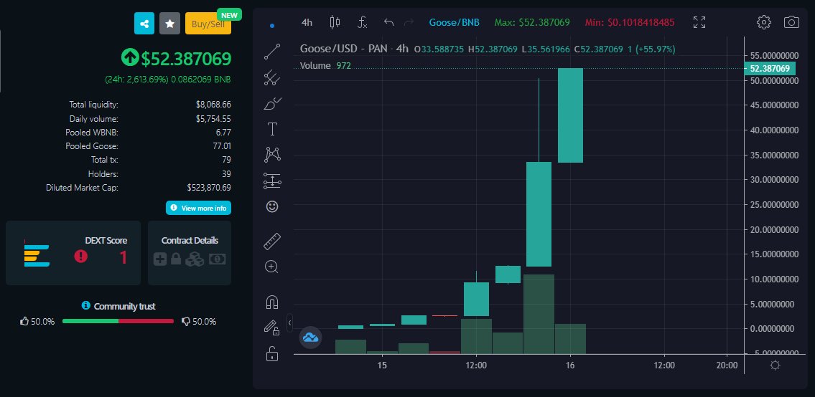Toggle magnet mode

click(272, 302)
